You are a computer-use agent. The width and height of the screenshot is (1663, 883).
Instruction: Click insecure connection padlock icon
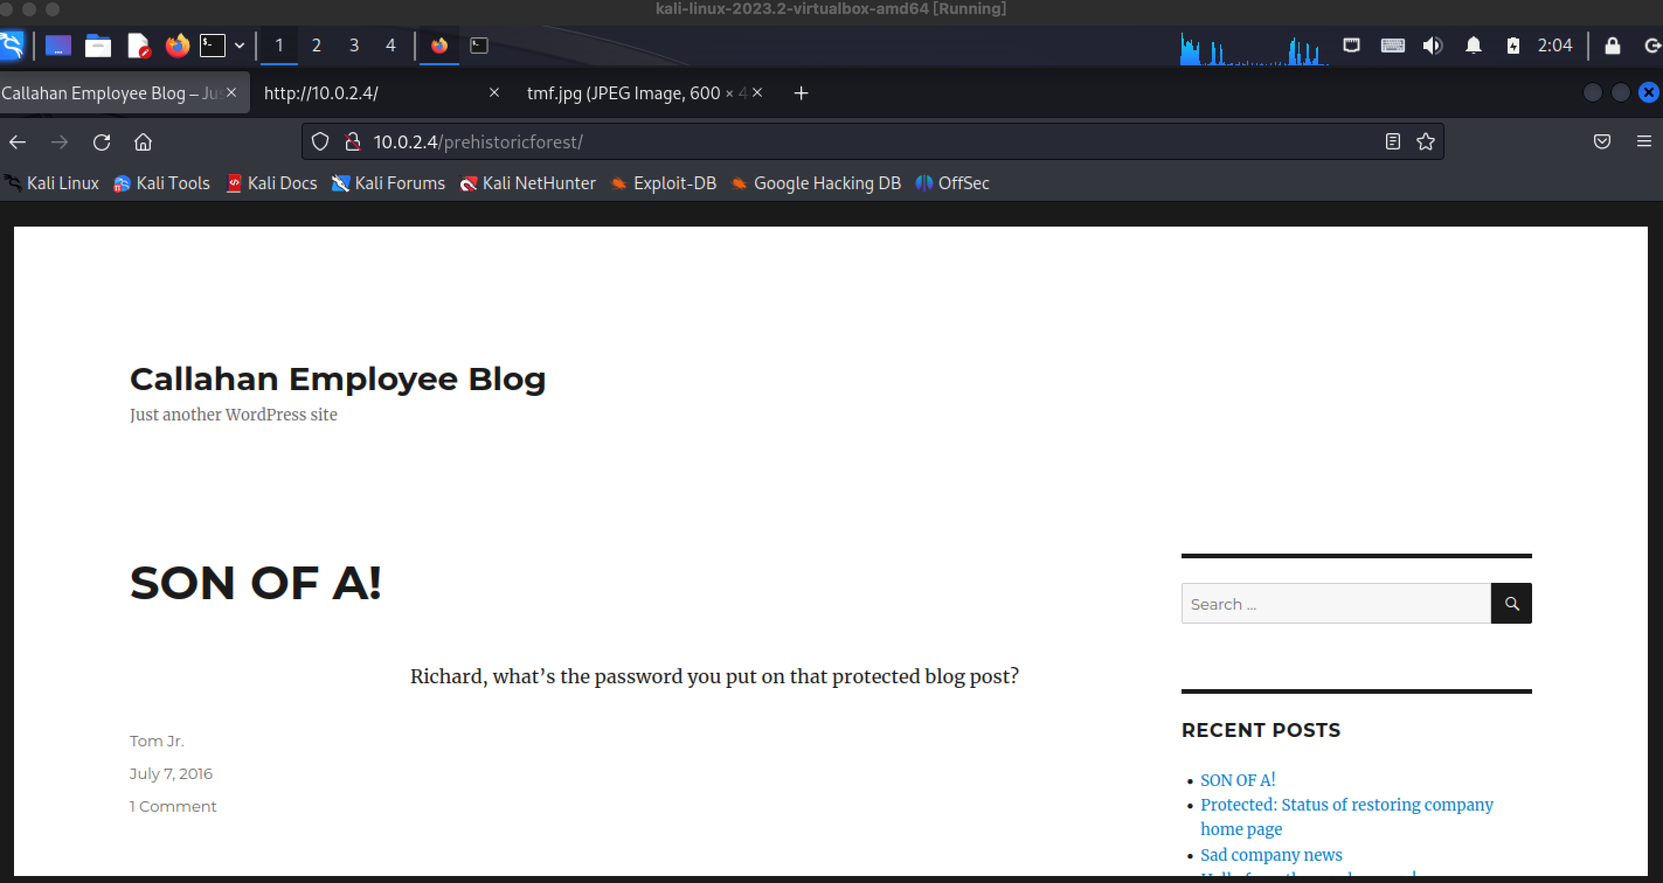352,142
